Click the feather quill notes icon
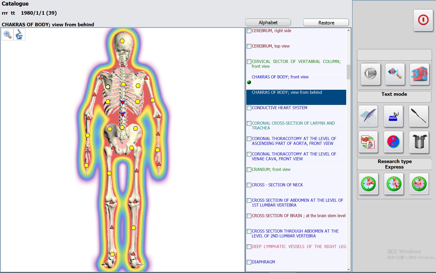Image resolution: width=436 pixels, height=273 pixels. pos(368,116)
